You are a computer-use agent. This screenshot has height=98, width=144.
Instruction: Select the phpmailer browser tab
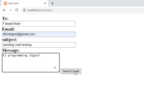click(25, 3)
